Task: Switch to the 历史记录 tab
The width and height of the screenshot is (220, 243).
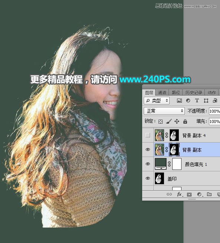Action: [x=194, y=93]
